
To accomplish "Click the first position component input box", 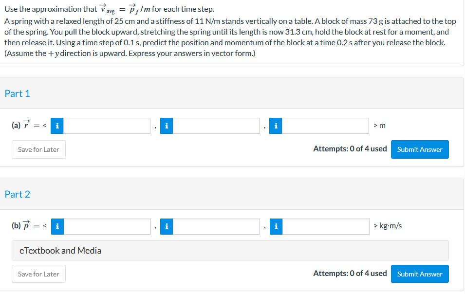I will [106, 126].
